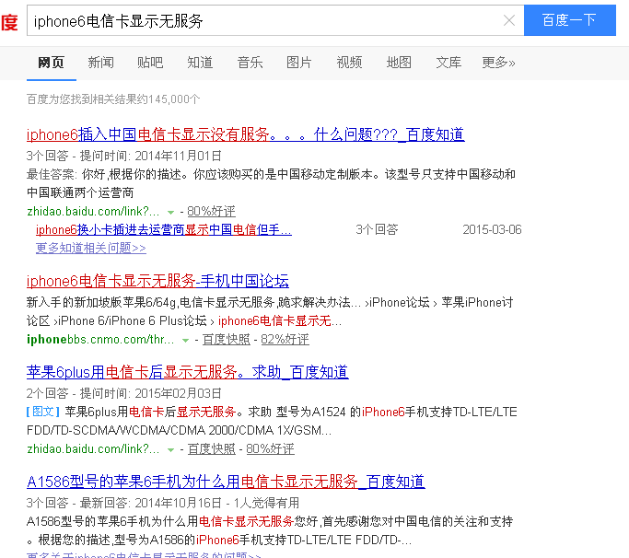629x558 pixels.
Task: Expand dropdown arrow beside first zhidao.baidu.com URL
Action: pyautogui.click(x=171, y=212)
